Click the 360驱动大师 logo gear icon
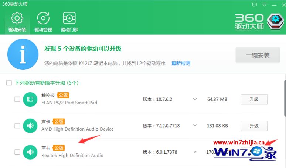The width and height of the screenshot is (286, 168). tap(275, 22)
